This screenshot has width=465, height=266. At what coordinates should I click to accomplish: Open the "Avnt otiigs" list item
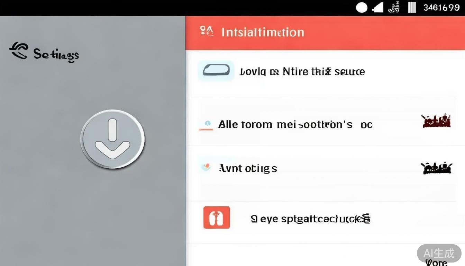pos(248,169)
